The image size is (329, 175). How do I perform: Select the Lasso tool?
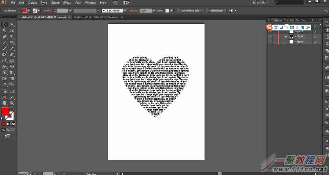click(x=12, y=31)
